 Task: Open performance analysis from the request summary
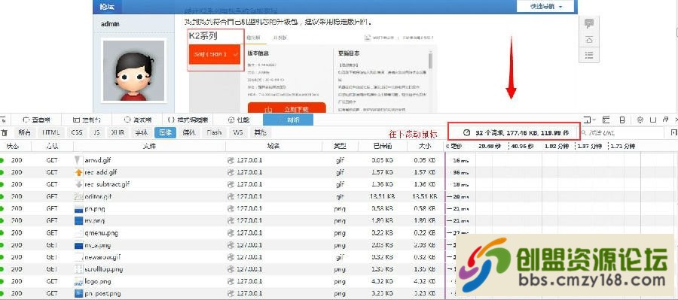515,132
